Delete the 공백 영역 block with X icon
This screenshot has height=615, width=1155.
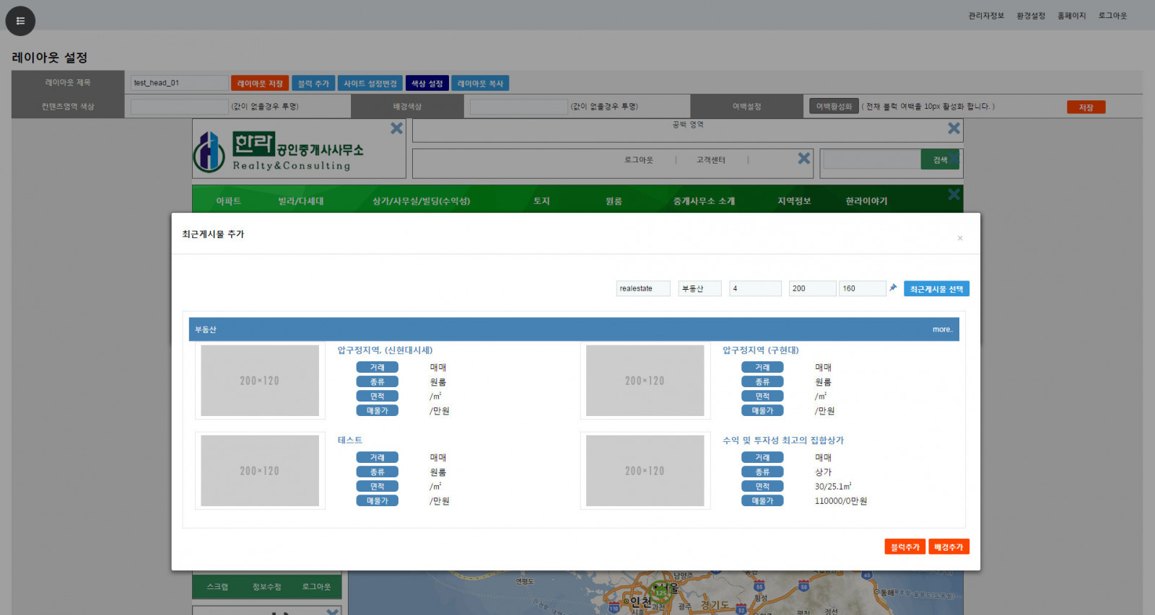(954, 128)
